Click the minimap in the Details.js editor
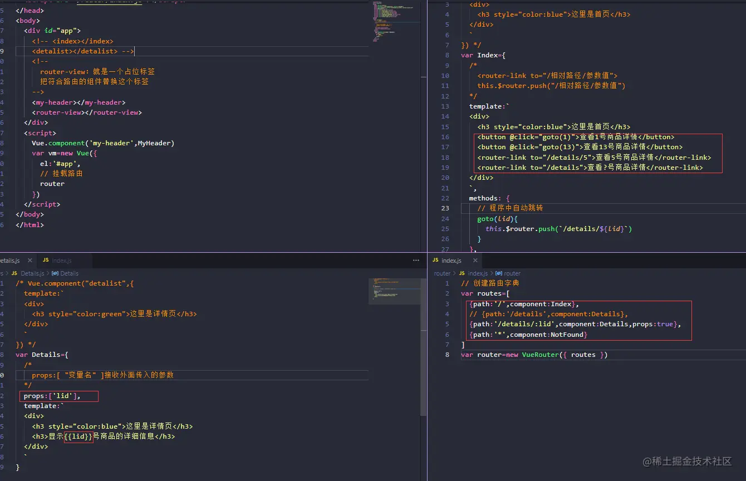 [394, 291]
